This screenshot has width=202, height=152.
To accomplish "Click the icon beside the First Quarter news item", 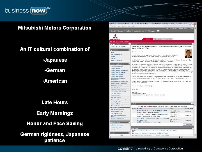I will point(133,131).
